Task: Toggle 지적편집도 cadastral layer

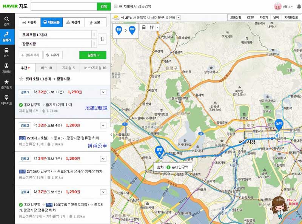Action: pyautogui.click(x=291, y=17)
